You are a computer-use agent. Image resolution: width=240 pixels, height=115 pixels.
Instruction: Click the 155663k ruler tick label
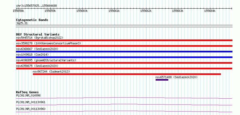pos(178,11)
